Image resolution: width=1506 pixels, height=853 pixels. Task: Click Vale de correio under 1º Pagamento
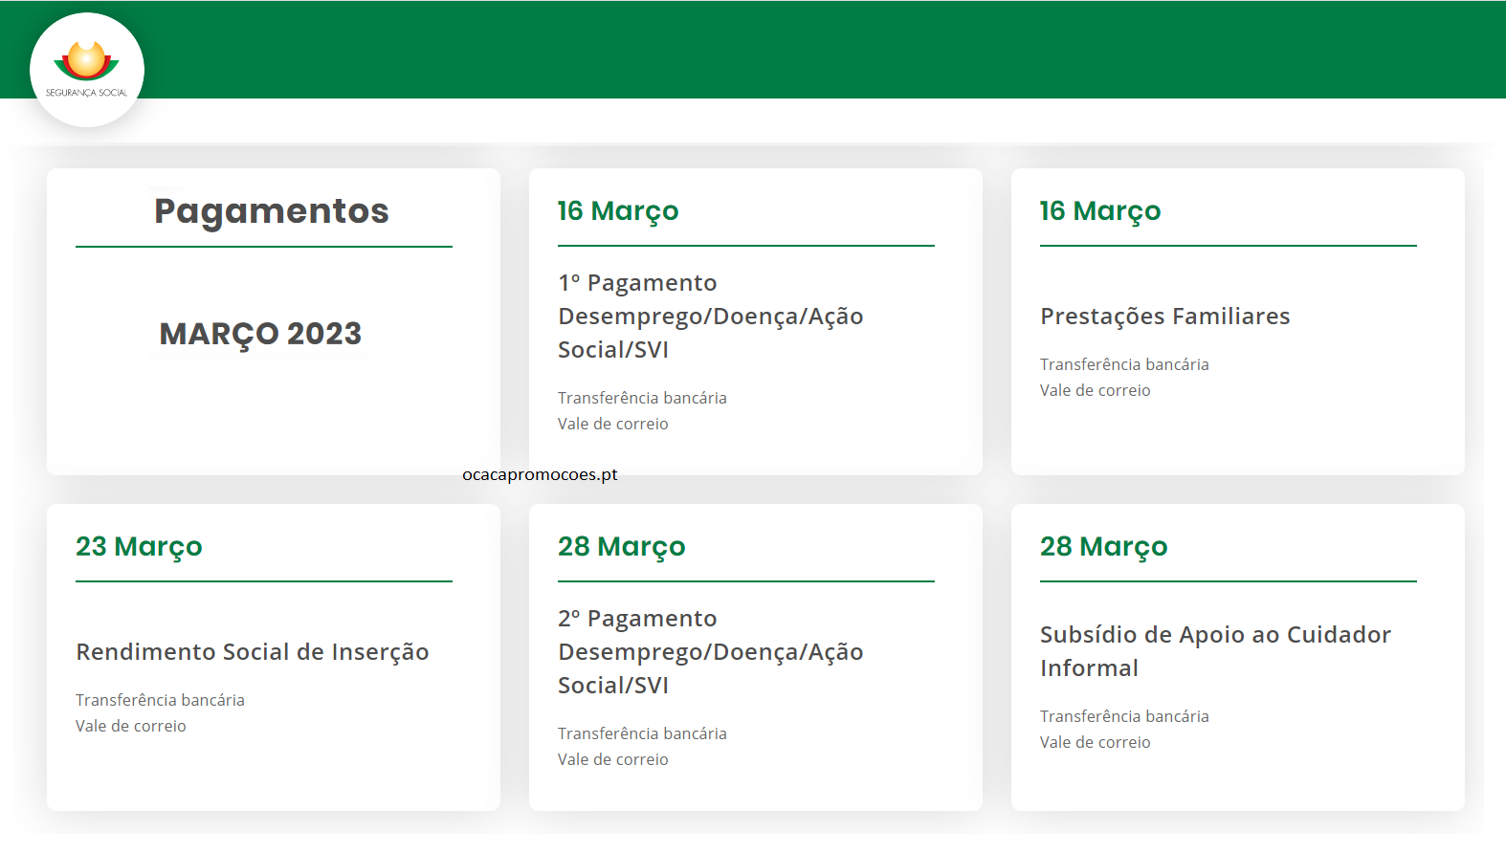pyautogui.click(x=612, y=424)
